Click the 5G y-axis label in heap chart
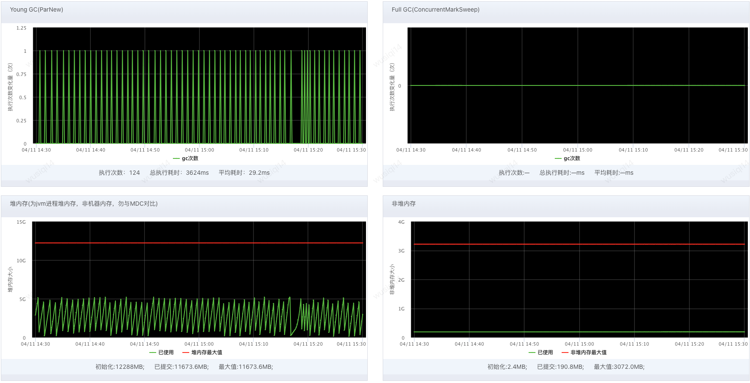This screenshot has height=383, width=750. point(22,299)
